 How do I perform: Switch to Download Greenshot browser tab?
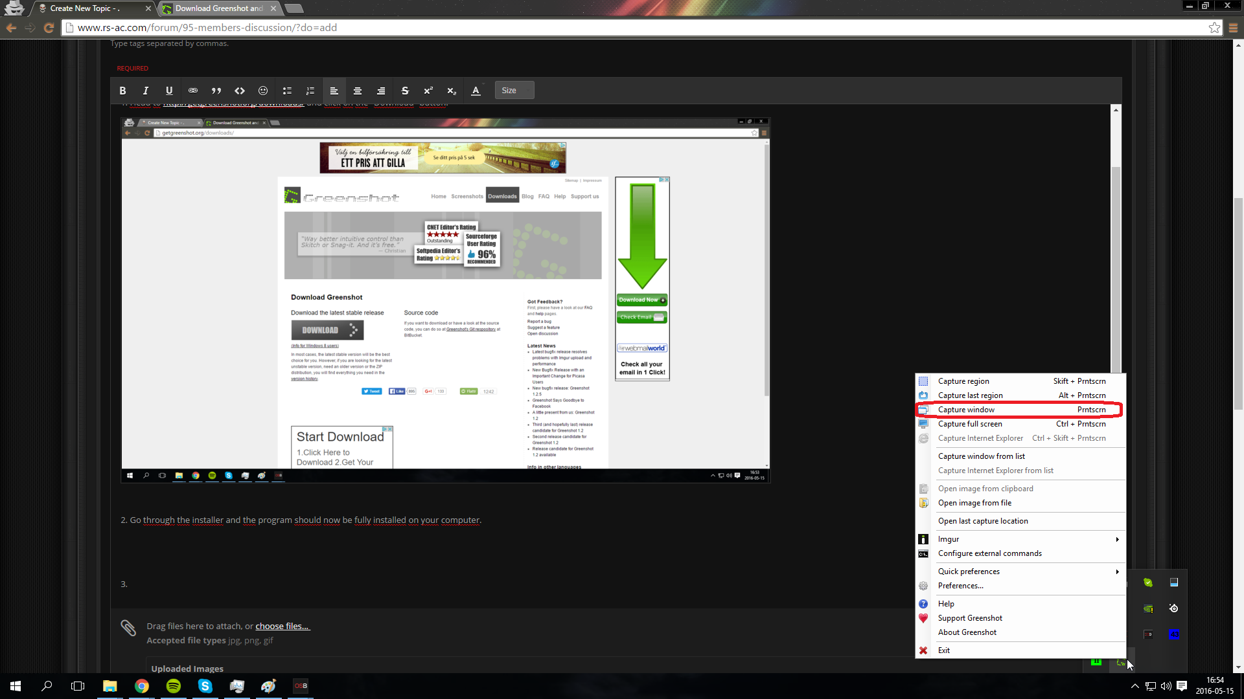(x=219, y=8)
